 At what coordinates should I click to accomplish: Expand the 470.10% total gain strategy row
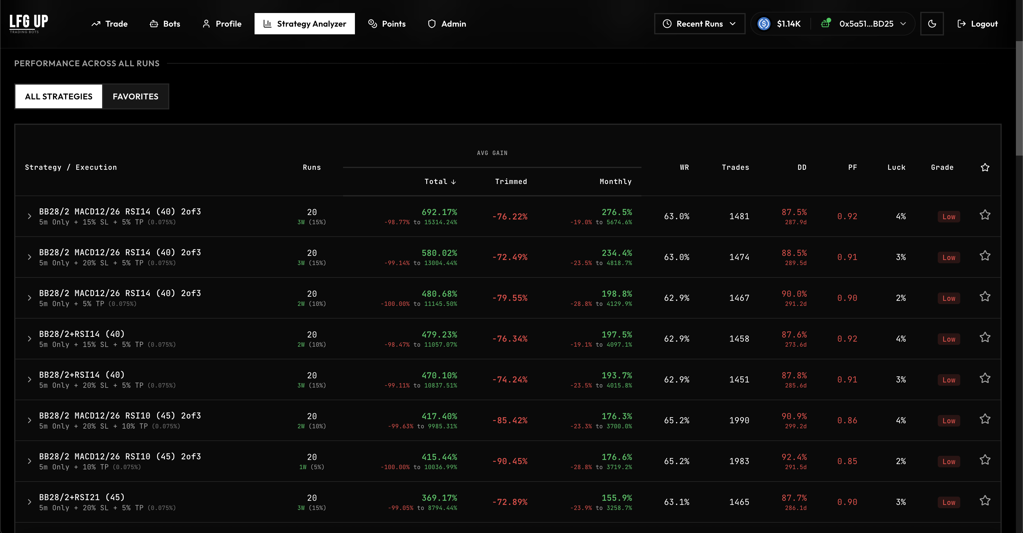[29, 380]
